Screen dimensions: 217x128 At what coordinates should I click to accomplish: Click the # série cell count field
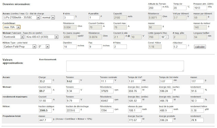69,18
